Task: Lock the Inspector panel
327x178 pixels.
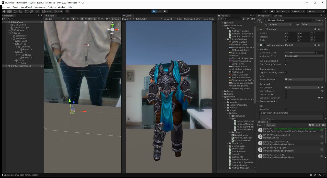Action: (321, 16)
